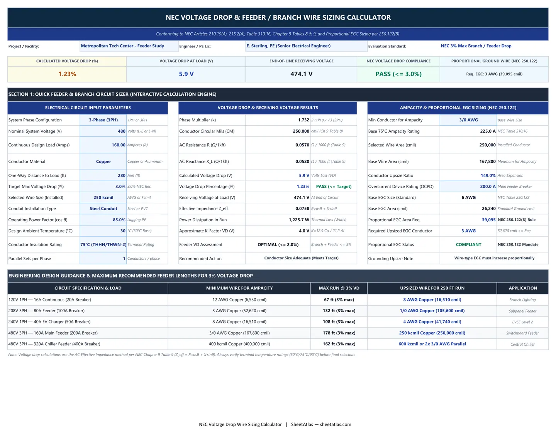Select the System Phase Configuration value '3-Phase (3PH)'
556x434 pixels.
pos(103,120)
